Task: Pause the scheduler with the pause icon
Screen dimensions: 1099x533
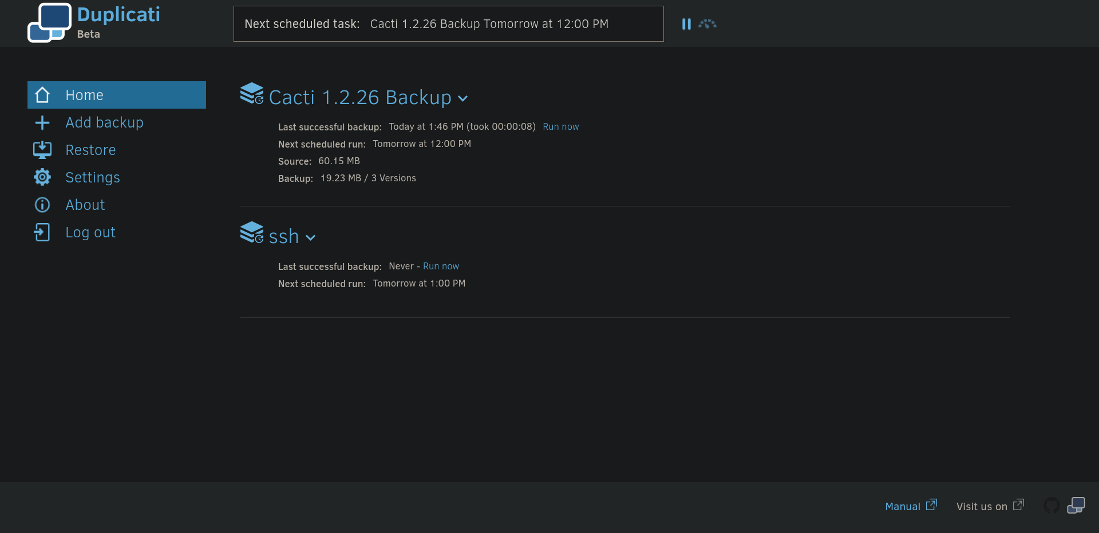Action: tap(686, 24)
